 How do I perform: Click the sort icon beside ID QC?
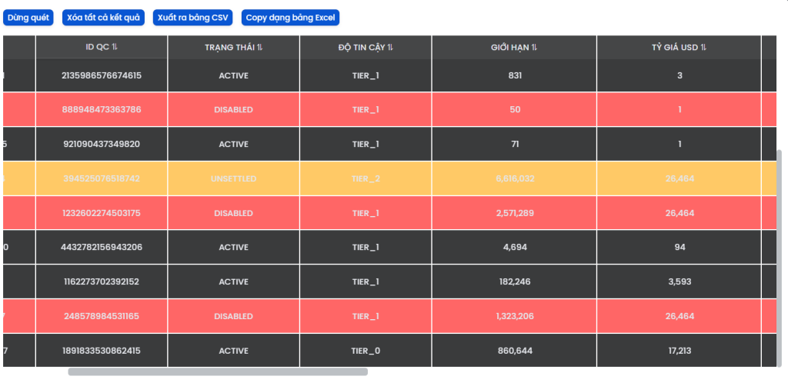[115, 47]
